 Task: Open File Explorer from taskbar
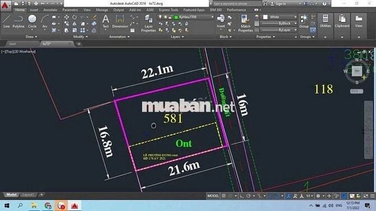34,205
